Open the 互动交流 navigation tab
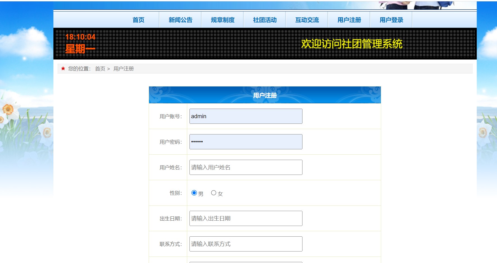Screen dimensions: 497x263 [x=307, y=20]
